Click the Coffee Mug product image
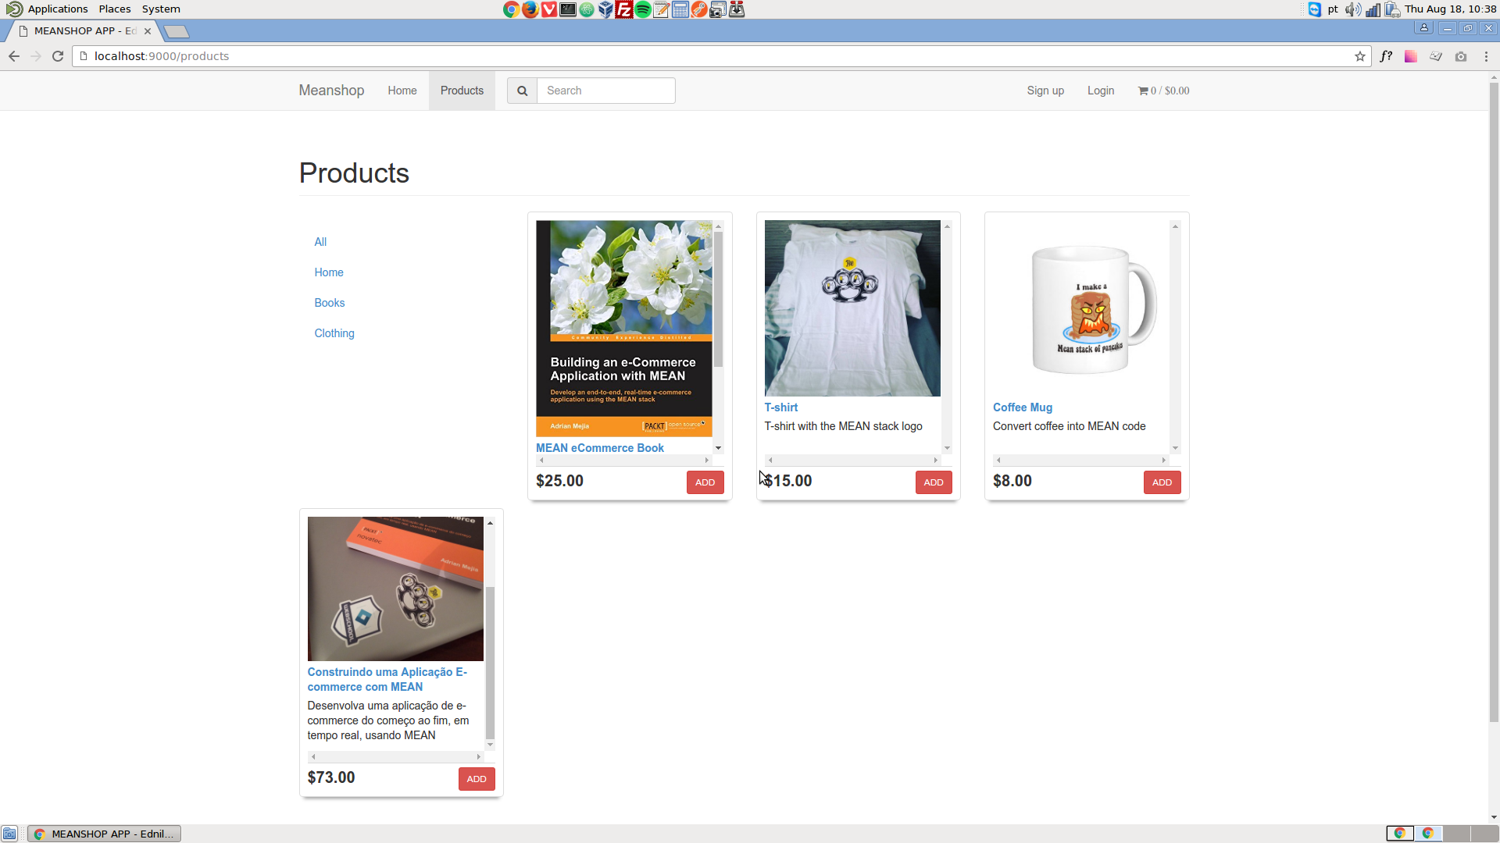The height and width of the screenshot is (843, 1500). (1081, 308)
